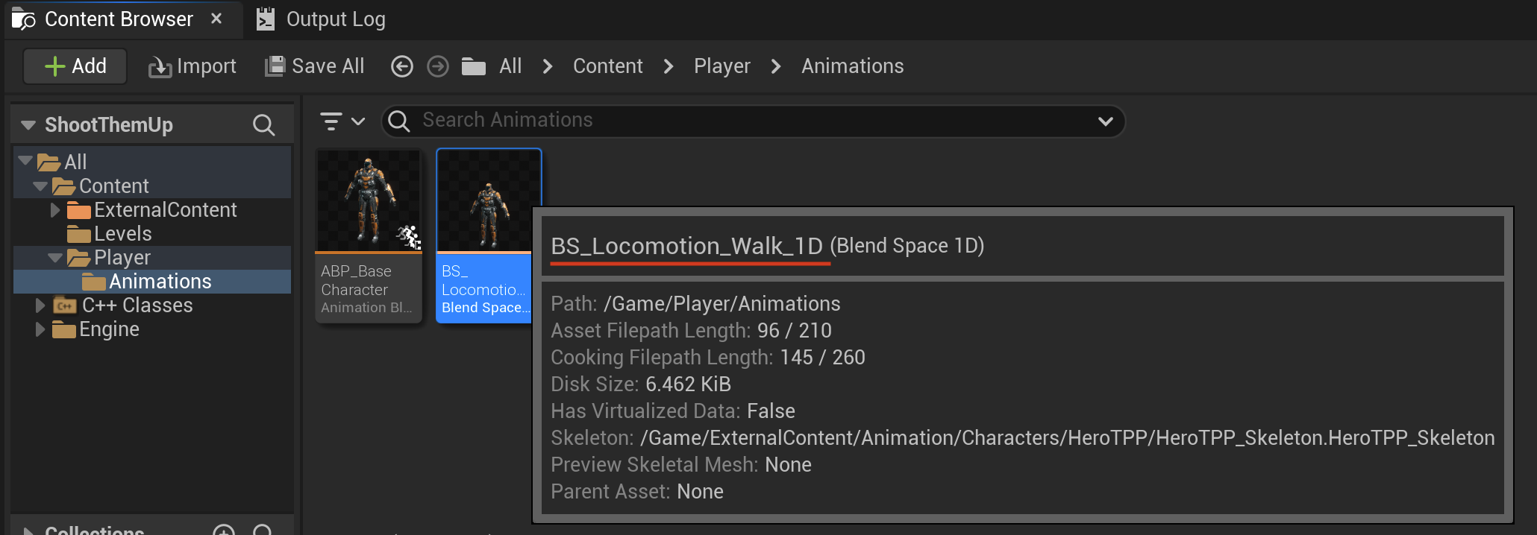Click the Save All floppy icon
The height and width of the screenshot is (535, 1537).
point(275,66)
